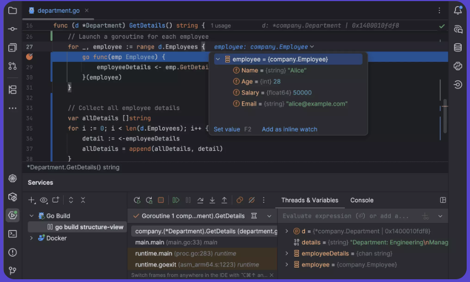Toggle the eye view options in Services
The height and width of the screenshot is (282, 470).
(x=44, y=200)
